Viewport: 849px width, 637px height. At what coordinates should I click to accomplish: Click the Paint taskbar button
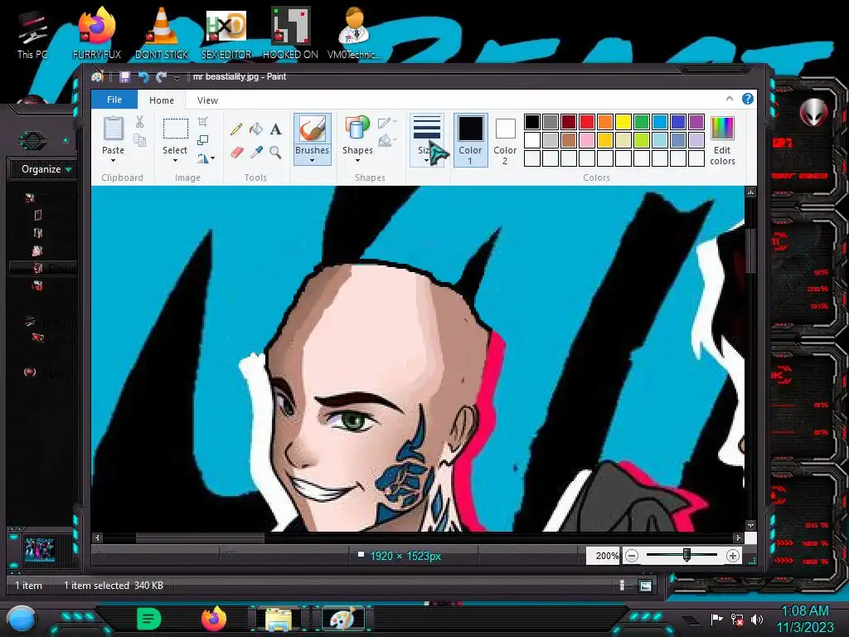click(x=342, y=619)
